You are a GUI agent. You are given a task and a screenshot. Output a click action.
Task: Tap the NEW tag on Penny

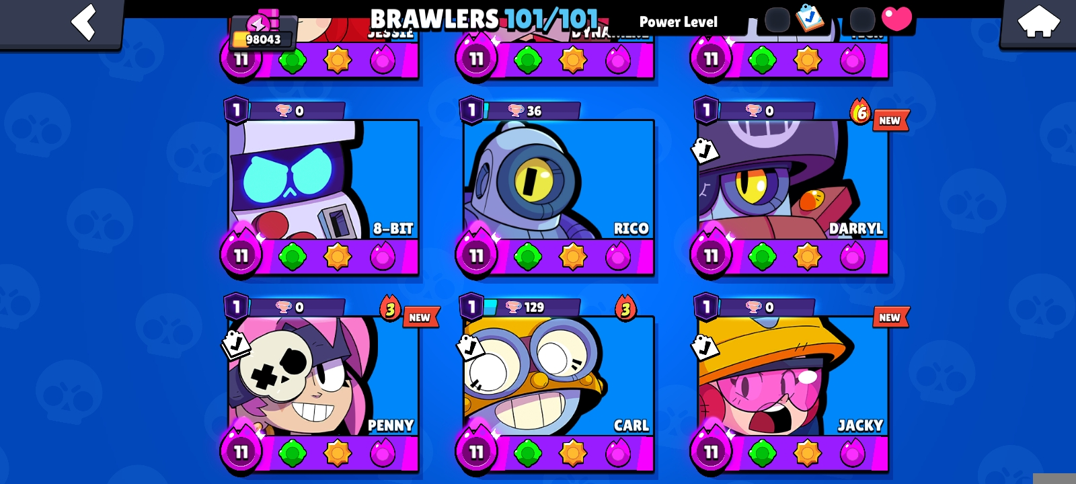point(420,317)
